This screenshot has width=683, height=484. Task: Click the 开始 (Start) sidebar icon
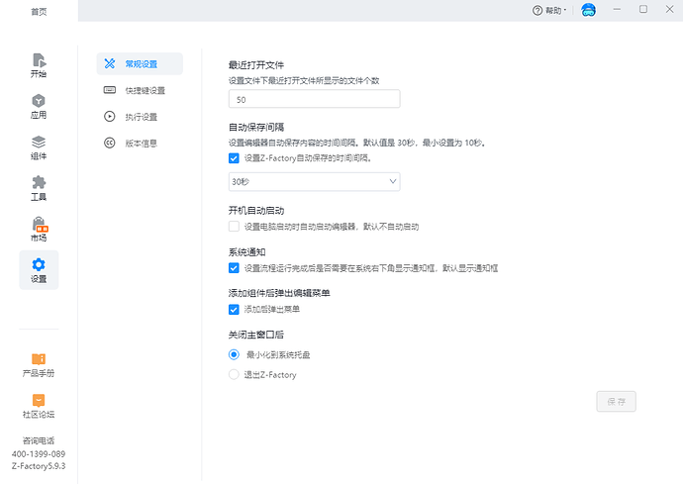click(39, 61)
